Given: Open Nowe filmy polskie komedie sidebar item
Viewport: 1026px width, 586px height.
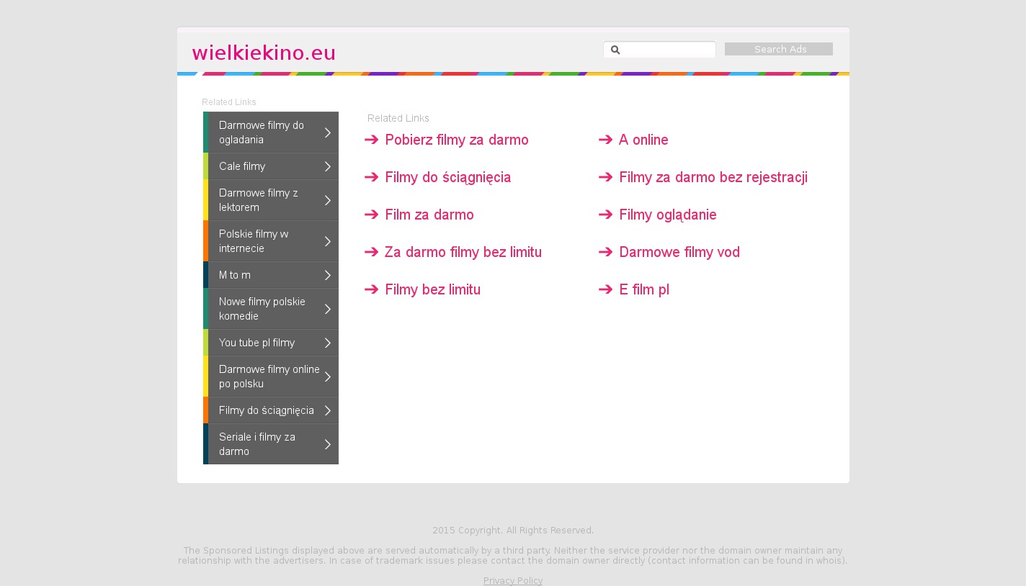Looking at the screenshot, I should pos(262,309).
